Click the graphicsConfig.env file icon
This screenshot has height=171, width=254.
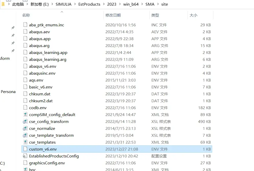pyautogui.click(x=25, y=163)
